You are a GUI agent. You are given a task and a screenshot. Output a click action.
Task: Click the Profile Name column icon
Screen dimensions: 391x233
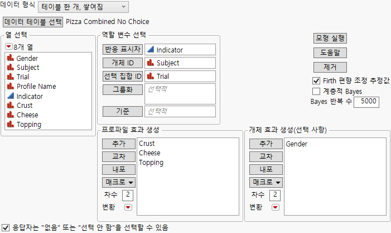click(x=11, y=87)
